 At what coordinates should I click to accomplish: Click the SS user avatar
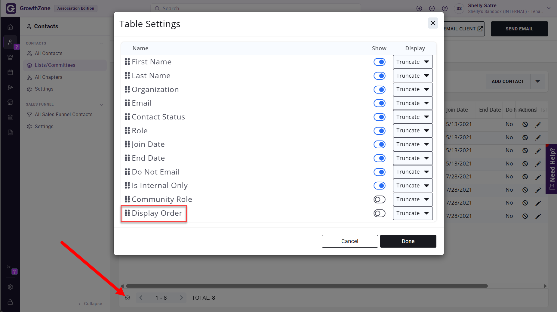459,8
